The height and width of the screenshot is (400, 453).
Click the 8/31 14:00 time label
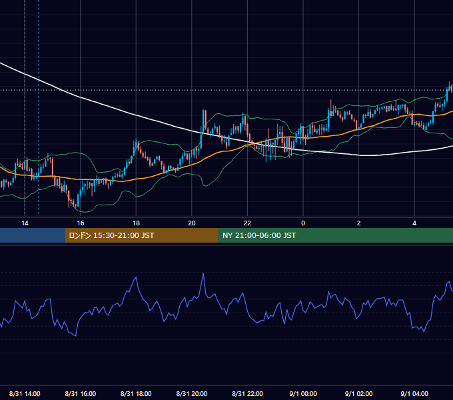tap(25, 393)
